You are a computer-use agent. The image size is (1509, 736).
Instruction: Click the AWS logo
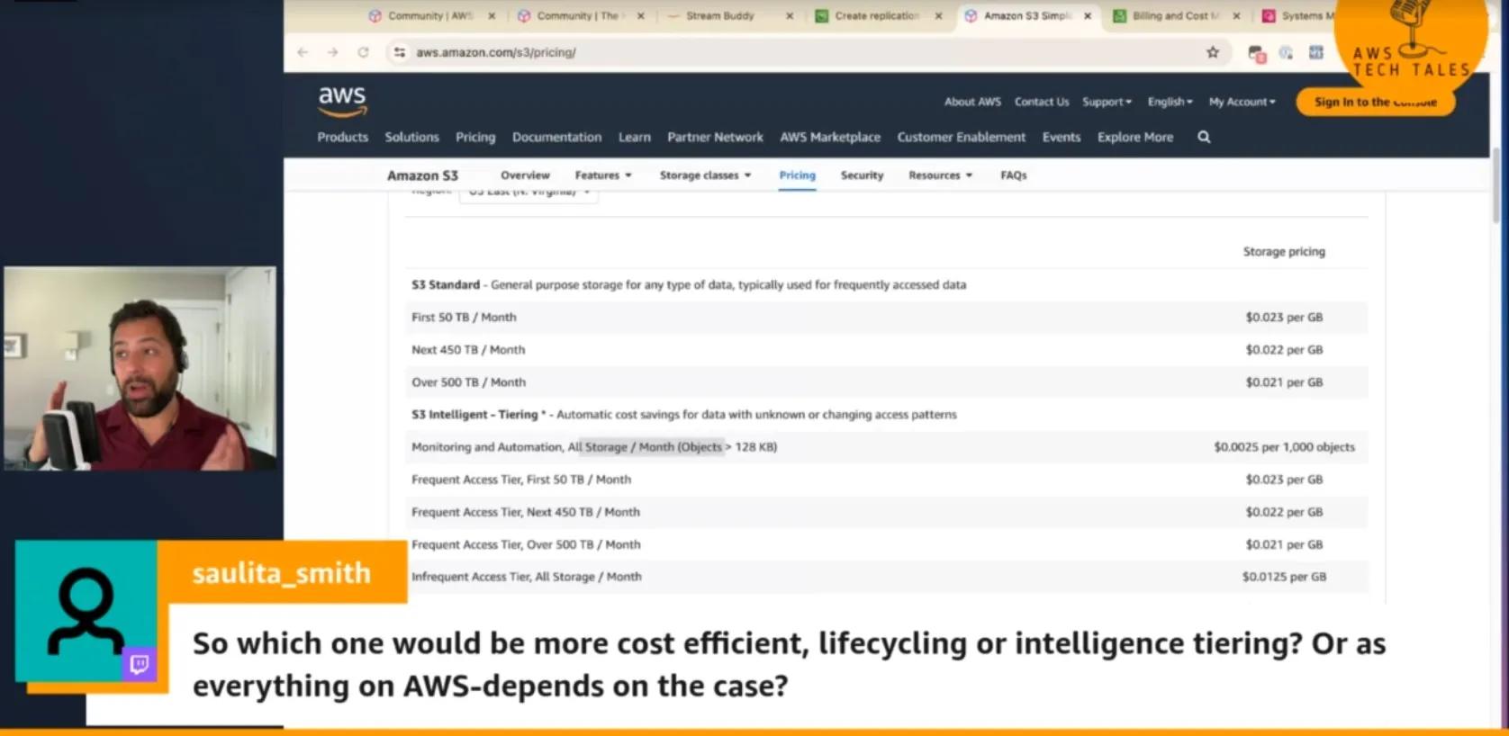pyautogui.click(x=342, y=101)
